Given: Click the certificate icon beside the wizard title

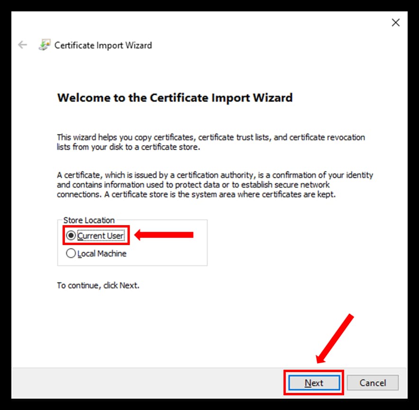Looking at the screenshot, I should point(45,45).
